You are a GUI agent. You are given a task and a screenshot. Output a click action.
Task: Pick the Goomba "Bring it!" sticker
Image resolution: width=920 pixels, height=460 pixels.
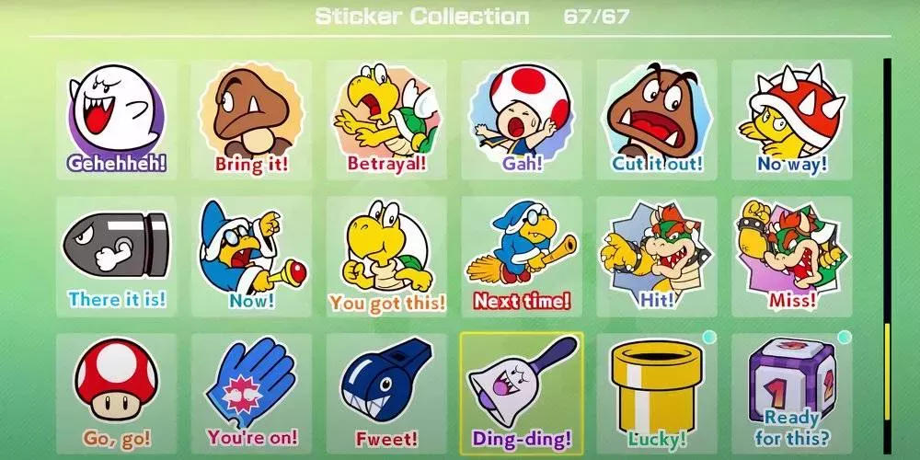[251, 120]
